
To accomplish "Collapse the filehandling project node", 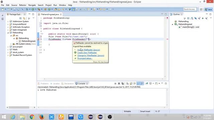I will [8, 33].
